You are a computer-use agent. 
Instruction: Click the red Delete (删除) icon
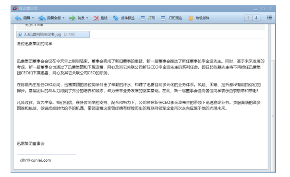pyautogui.click(x=96, y=18)
